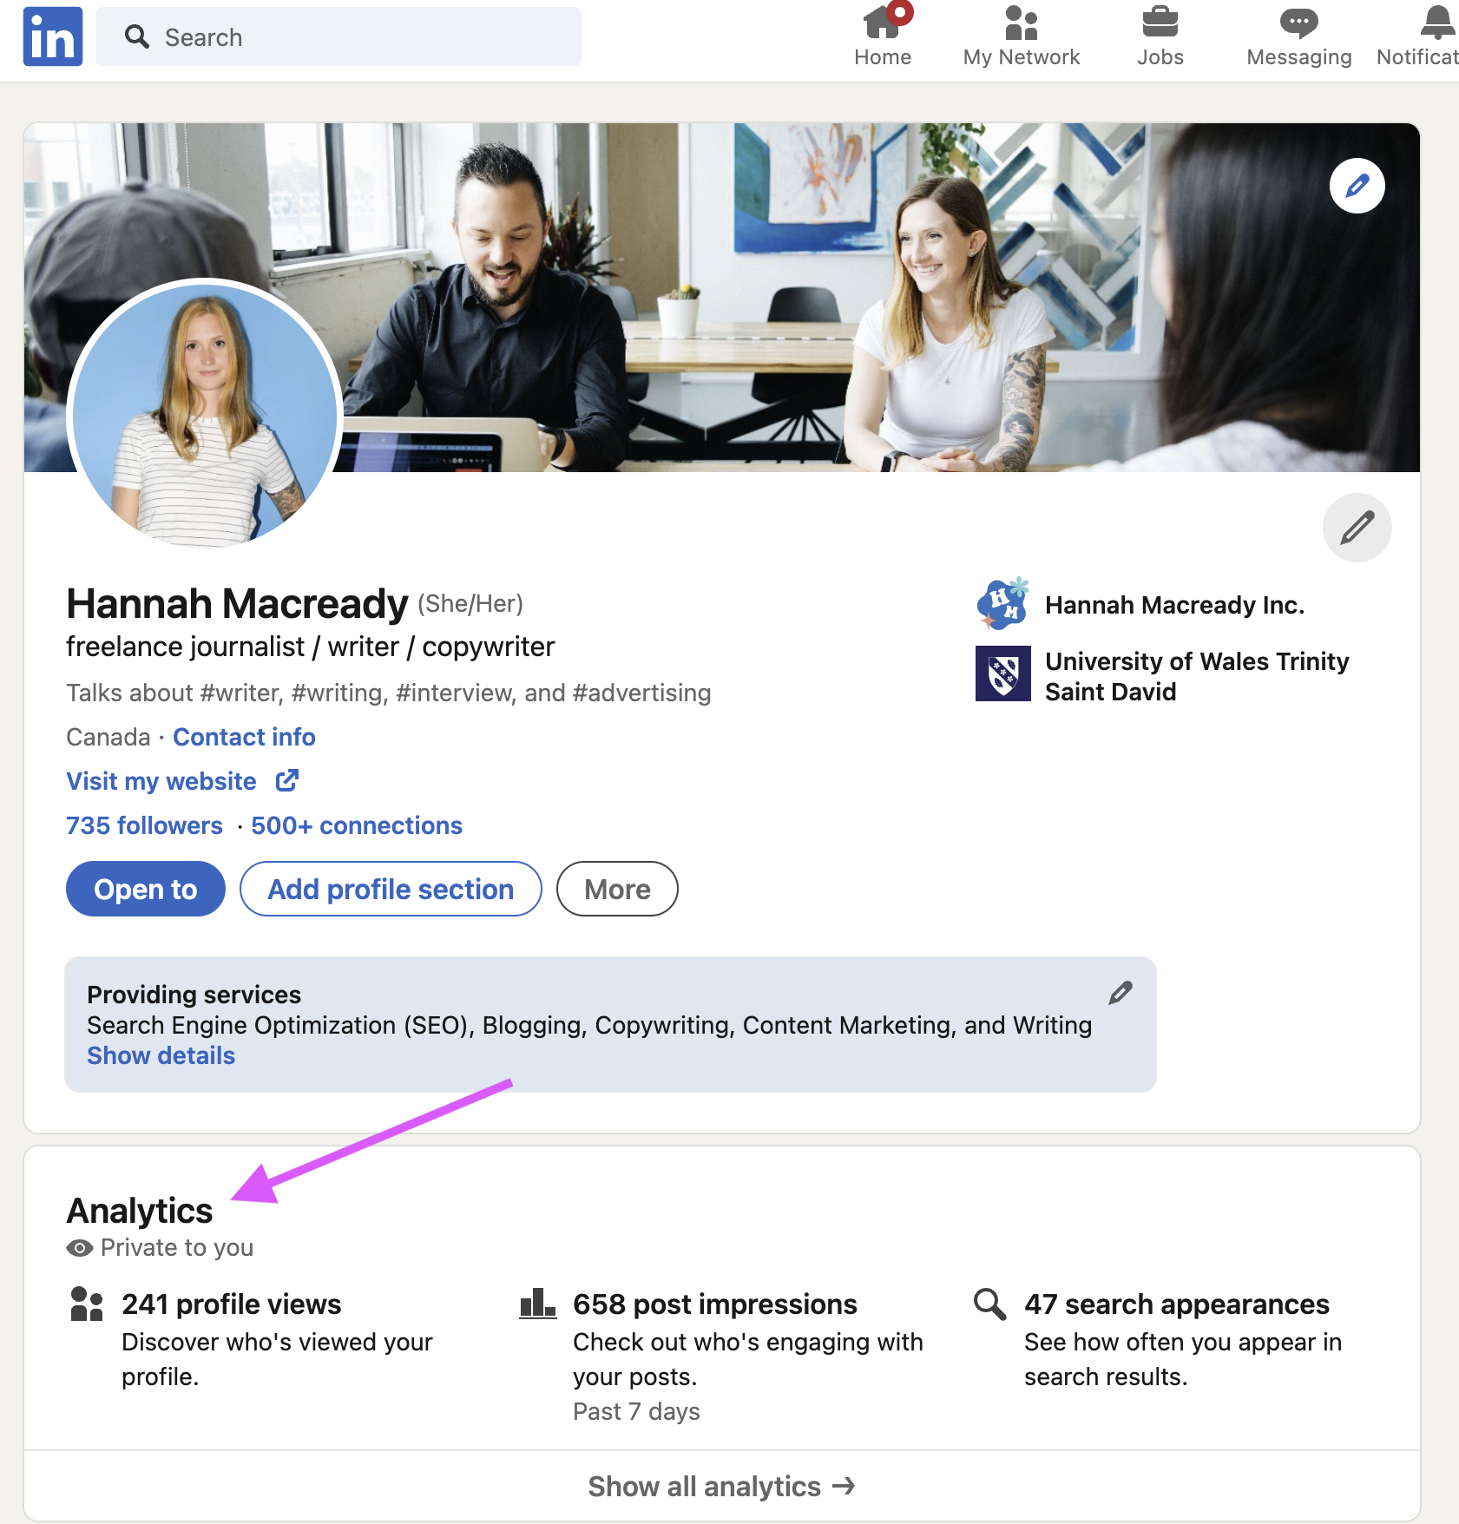The width and height of the screenshot is (1459, 1524).
Task: Click Hannah Macready Inc. company logo
Action: pyautogui.click(x=1003, y=604)
